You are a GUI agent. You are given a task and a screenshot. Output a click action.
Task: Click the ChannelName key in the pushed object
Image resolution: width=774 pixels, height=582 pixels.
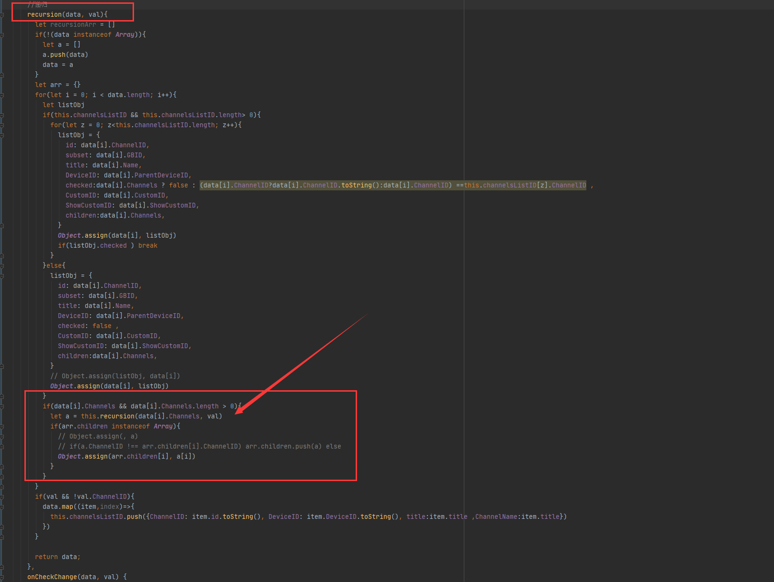[496, 517]
